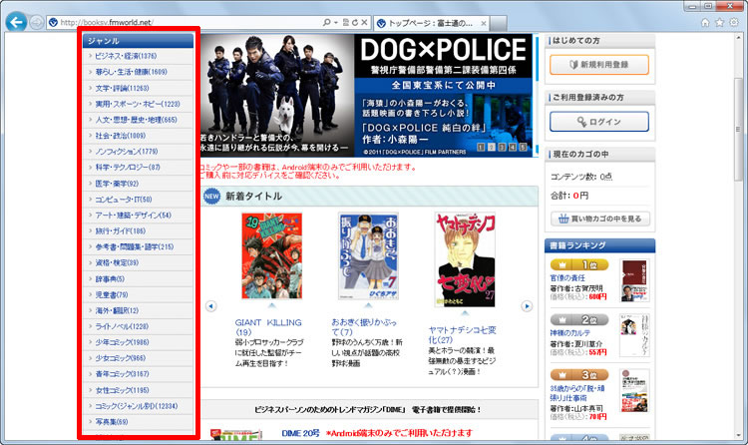
Task: Click the compatibility view icon in address bar
Action: (345, 22)
